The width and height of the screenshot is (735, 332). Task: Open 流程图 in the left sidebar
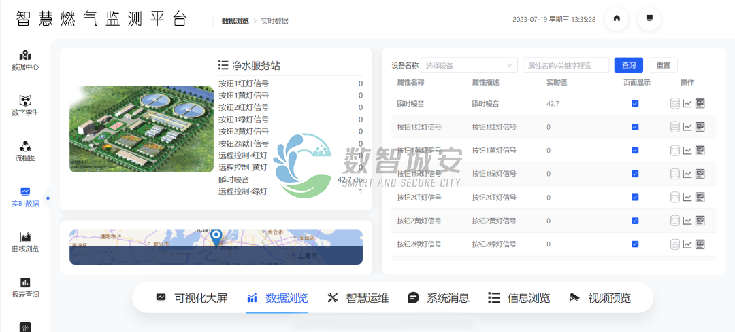pos(25,151)
